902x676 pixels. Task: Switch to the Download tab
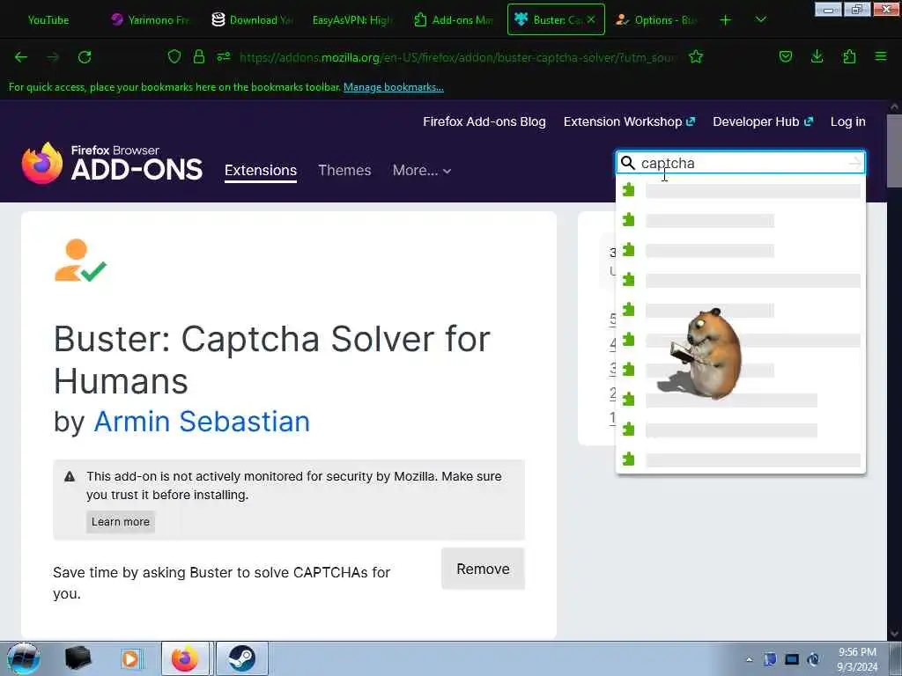[x=253, y=20]
